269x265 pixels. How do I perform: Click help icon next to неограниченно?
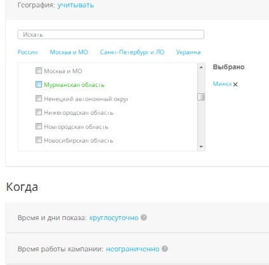pyautogui.click(x=165, y=249)
